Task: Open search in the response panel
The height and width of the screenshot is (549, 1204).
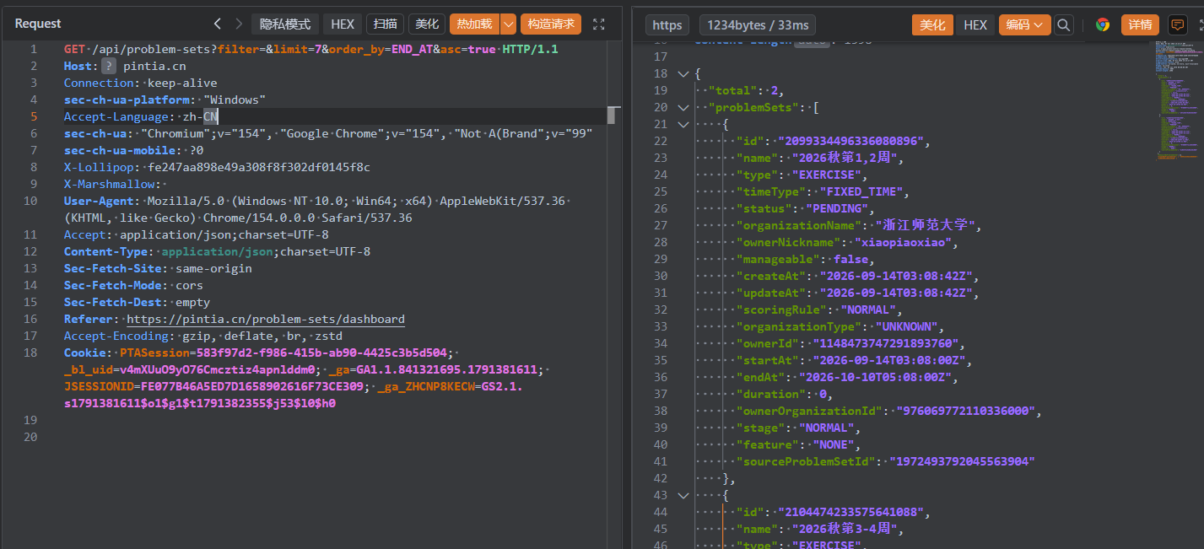Action: point(1065,24)
